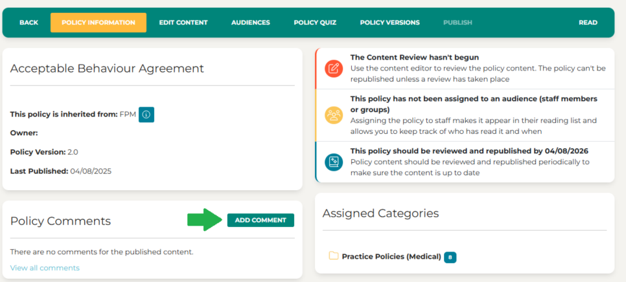This screenshot has height=282, width=626.
Task: Select the Content Review hasn't begun notice
Action: (415, 58)
